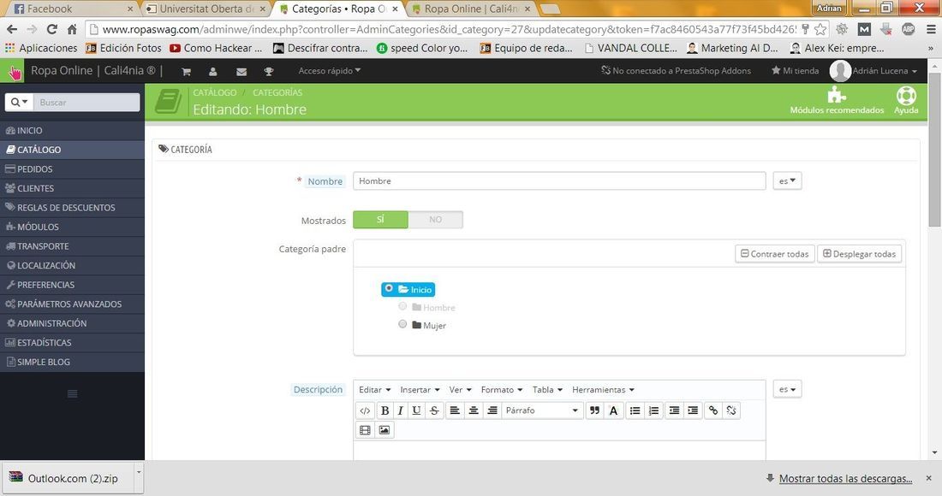Switch to Universitat Oberta browser tab

tap(205, 9)
